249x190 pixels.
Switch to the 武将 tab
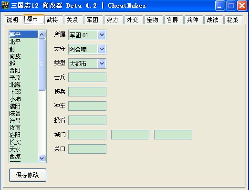tap(54, 20)
